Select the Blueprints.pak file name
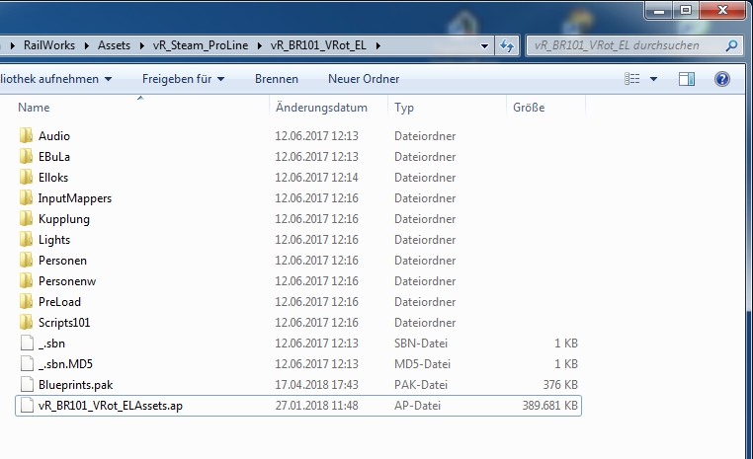Screen dimensions: 753x459 [76, 385]
